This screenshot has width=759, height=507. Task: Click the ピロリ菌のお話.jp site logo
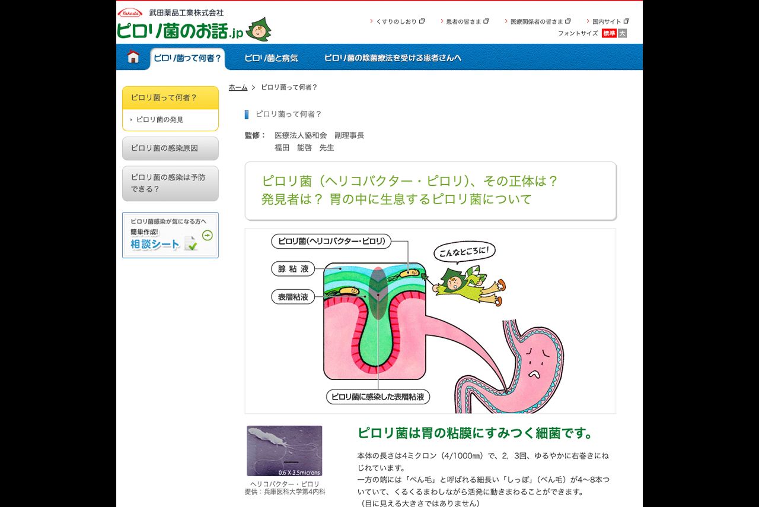180,30
